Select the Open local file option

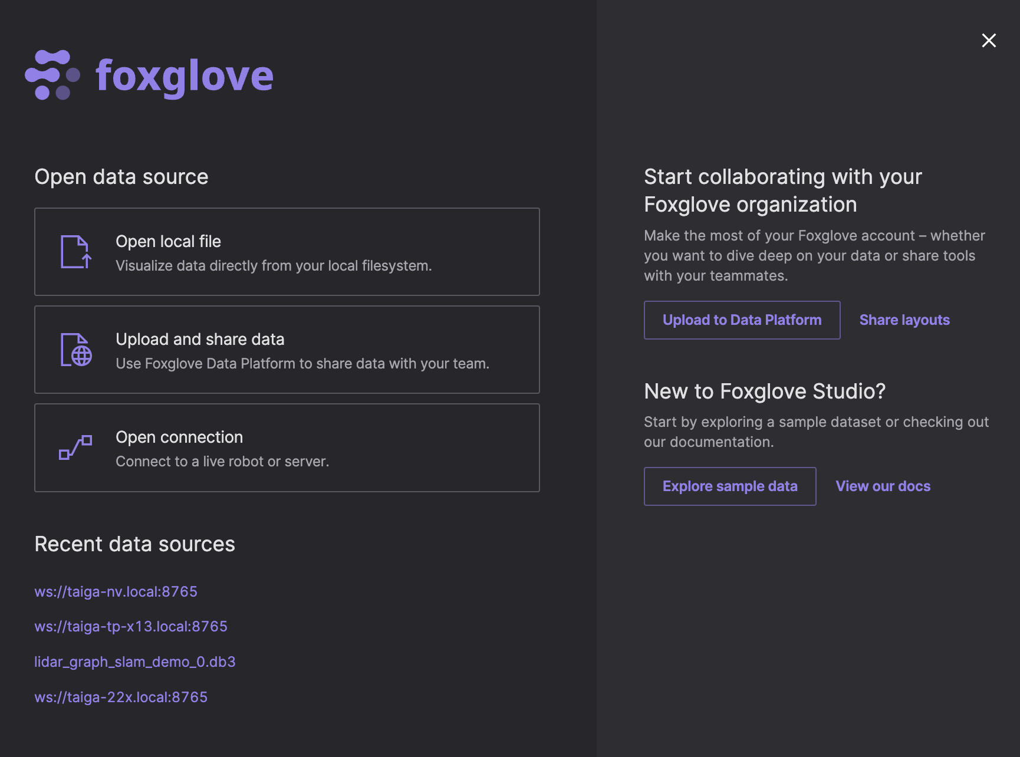(287, 252)
